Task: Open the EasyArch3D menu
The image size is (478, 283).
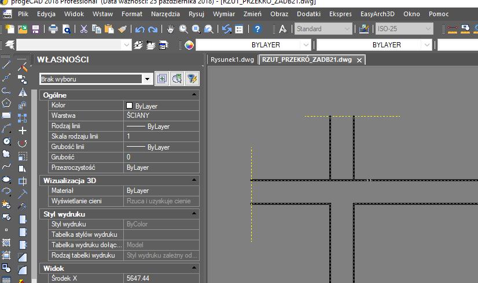Action: [x=377, y=14]
